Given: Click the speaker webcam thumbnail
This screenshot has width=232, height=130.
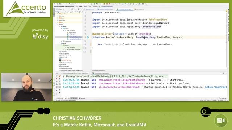Looking at the screenshot, I should [x=26, y=87].
